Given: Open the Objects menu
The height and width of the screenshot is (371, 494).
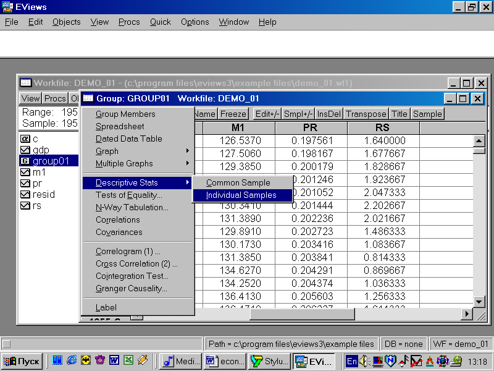Looking at the screenshot, I should point(66,22).
